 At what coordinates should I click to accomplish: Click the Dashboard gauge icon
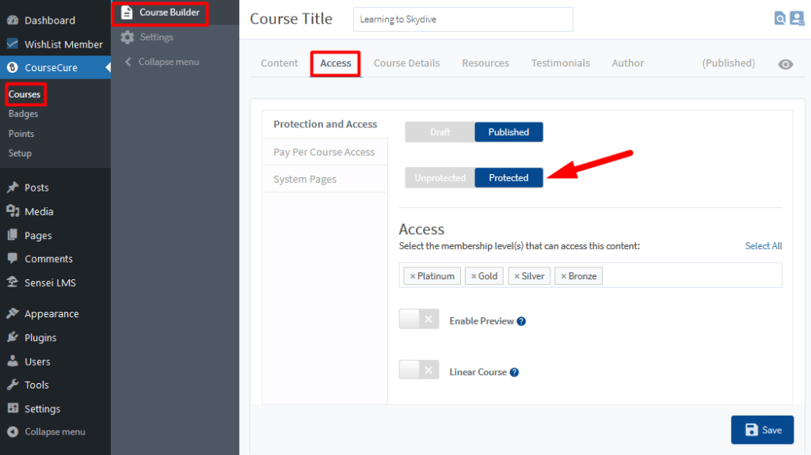tap(13, 20)
